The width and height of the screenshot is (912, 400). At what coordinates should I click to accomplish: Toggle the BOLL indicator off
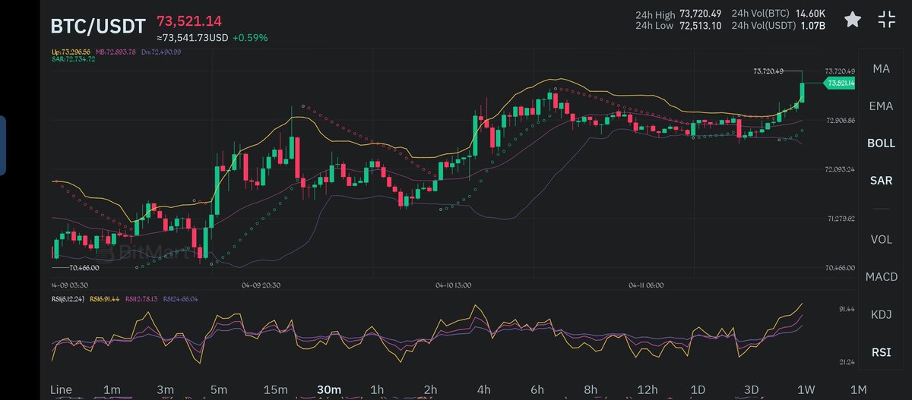(882, 143)
